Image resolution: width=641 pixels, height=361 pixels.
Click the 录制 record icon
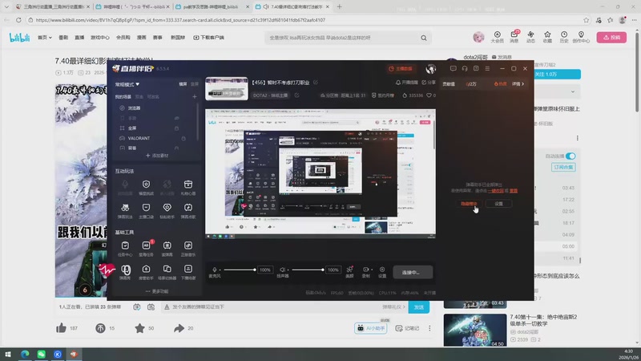365,270
